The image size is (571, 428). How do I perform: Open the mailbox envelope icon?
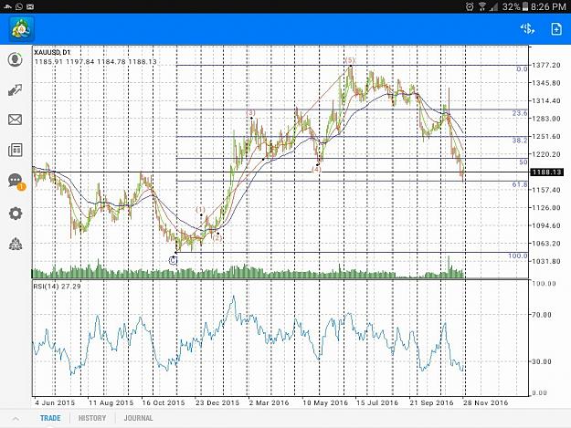[15, 120]
